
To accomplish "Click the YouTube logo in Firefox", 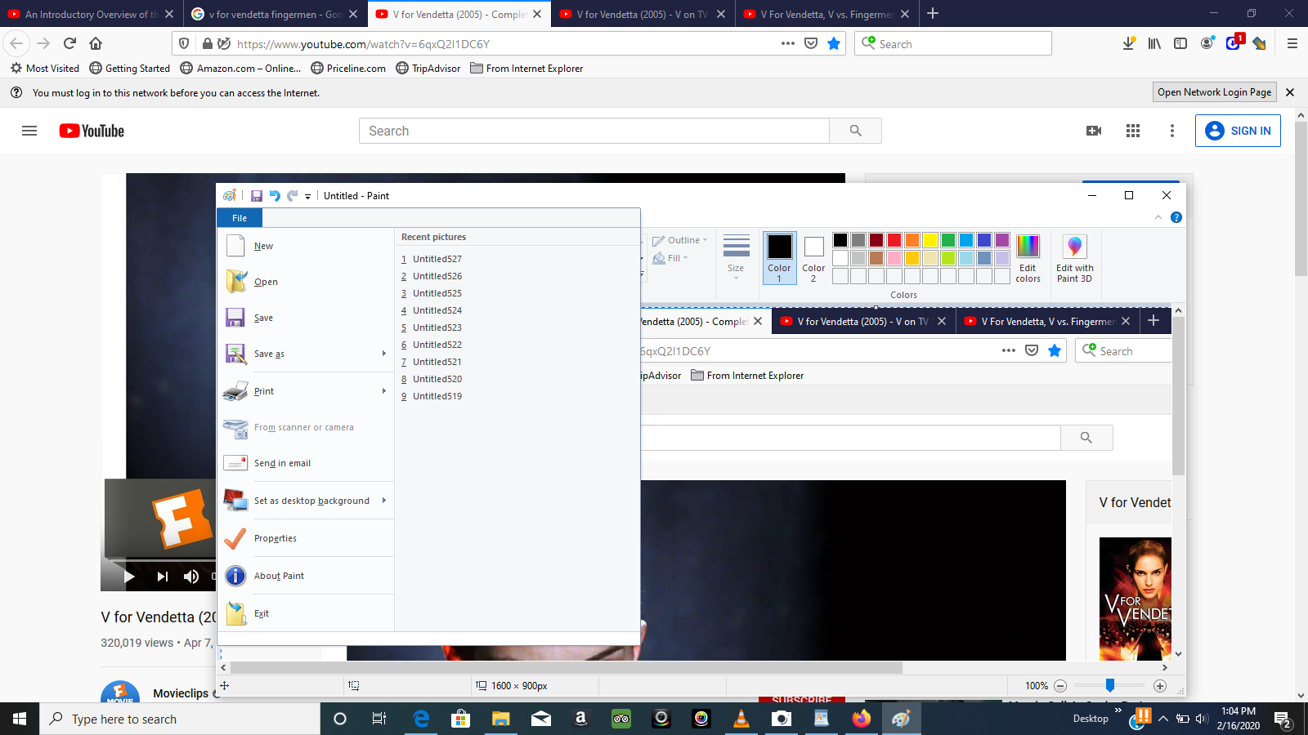I will tap(92, 131).
